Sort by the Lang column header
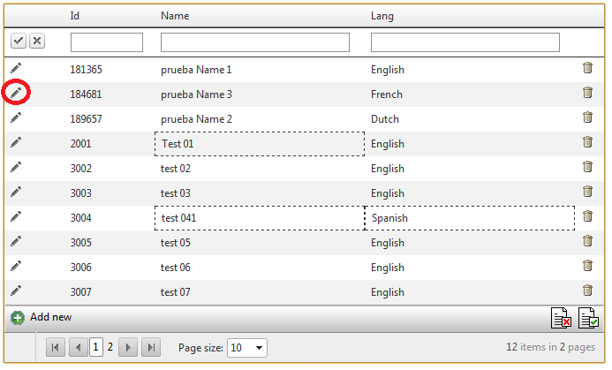This screenshot has height=370, width=612. tap(382, 16)
